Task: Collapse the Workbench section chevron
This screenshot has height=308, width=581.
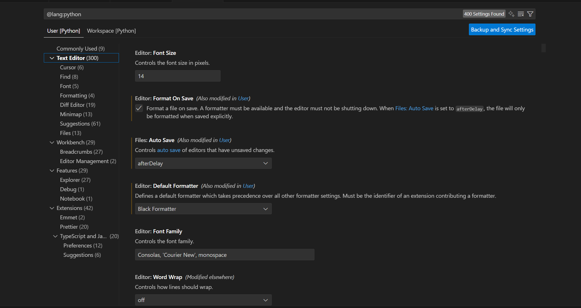Action: 52,142
